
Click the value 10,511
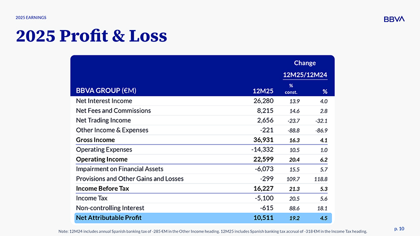[263, 218]
